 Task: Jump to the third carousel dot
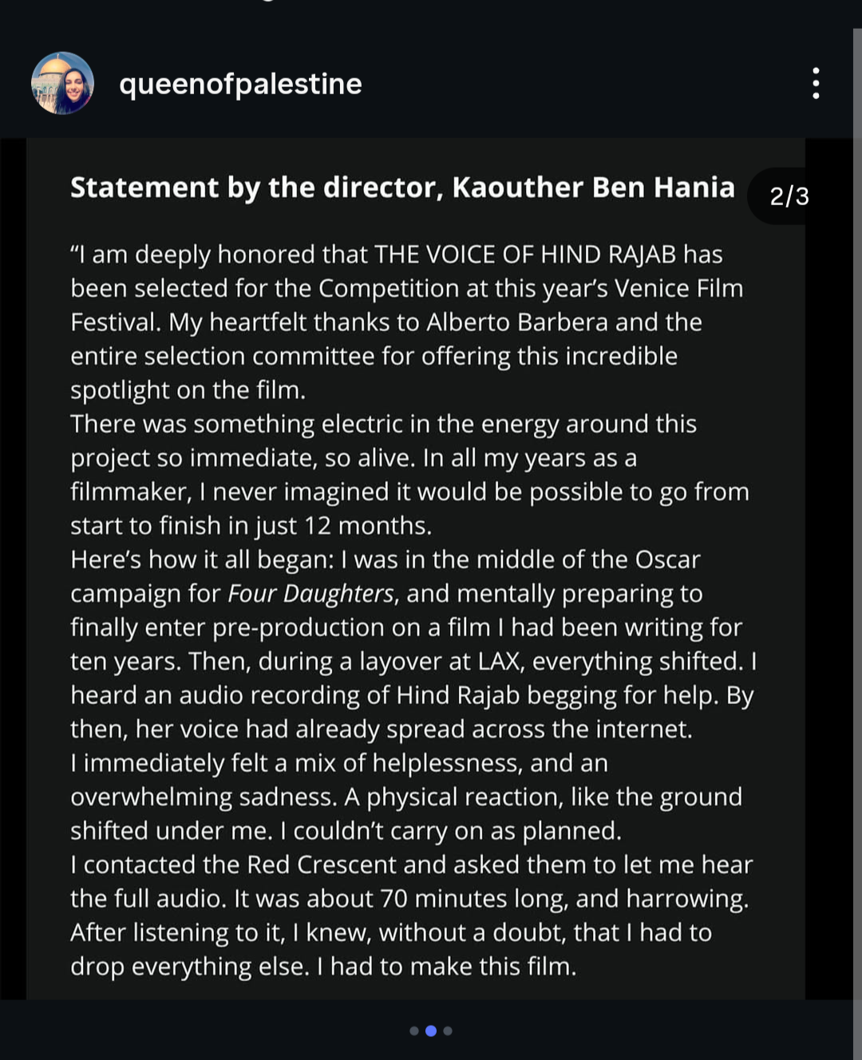pos(448,1030)
